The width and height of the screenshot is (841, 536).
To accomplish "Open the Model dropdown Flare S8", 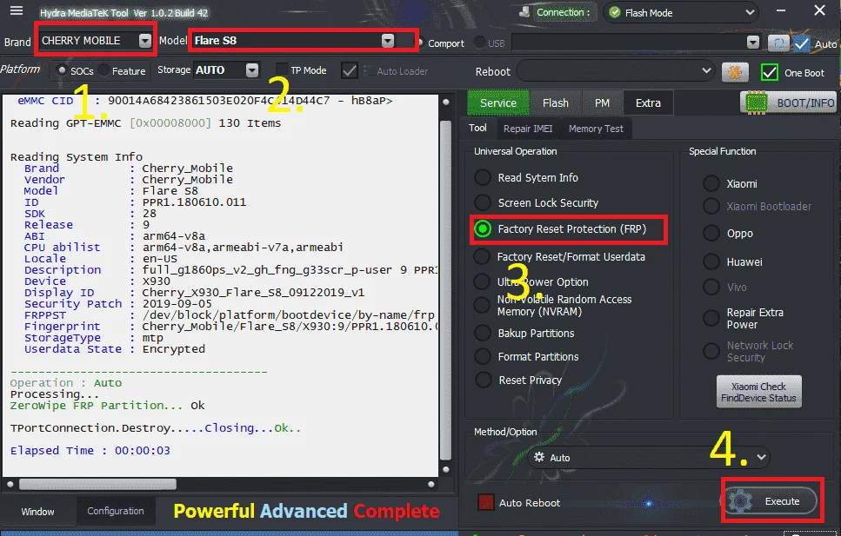I will [x=294, y=41].
